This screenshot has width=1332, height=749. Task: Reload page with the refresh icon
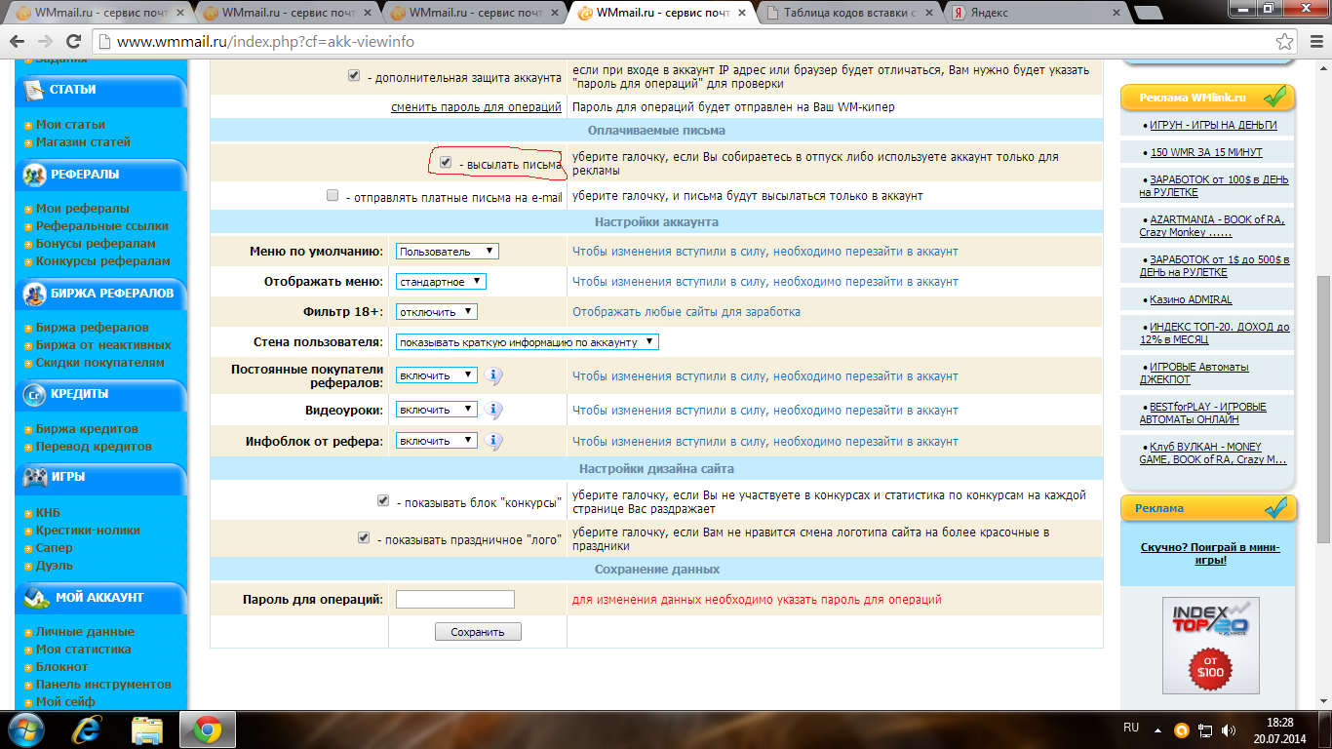coord(73,42)
